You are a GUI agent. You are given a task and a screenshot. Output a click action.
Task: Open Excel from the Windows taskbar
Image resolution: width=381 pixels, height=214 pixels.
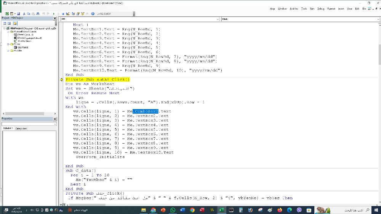[x=221, y=210]
